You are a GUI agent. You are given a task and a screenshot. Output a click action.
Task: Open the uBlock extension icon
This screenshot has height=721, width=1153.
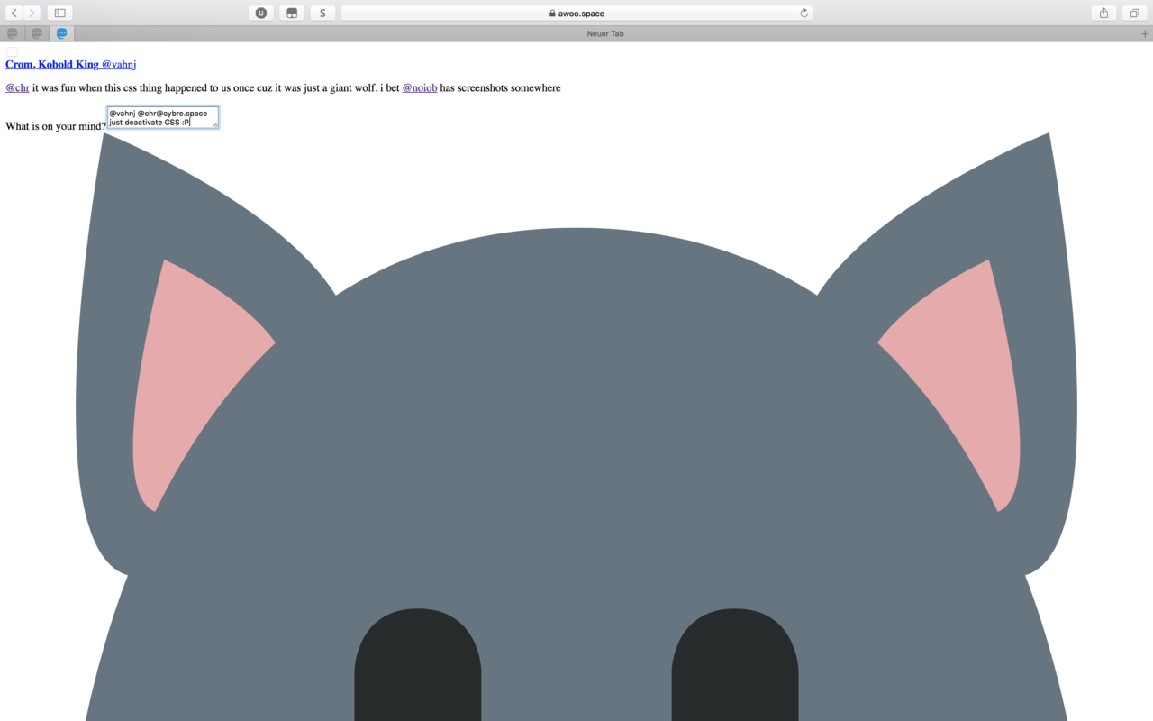tap(261, 13)
